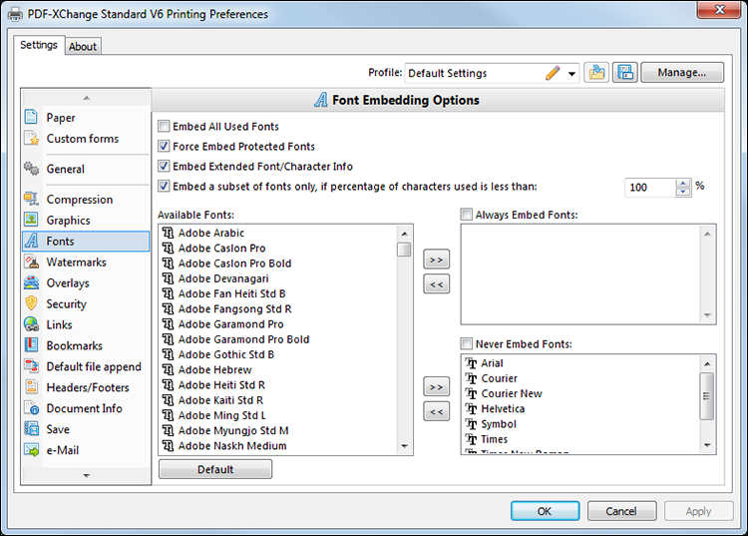The height and width of the screenshot is (536, 748).
Task: Click Available Fonts scrollbar up arrow
Action: [405, 234]
